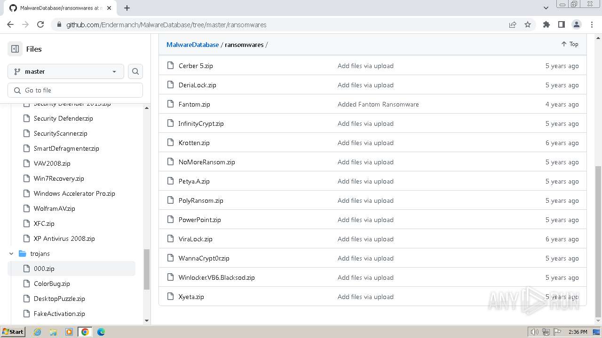
Task: Select Windows Accelerator Pro.zip in tree
Action: tap(74, 193)
